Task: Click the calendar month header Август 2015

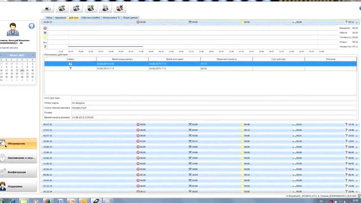Action: point(17,55)
